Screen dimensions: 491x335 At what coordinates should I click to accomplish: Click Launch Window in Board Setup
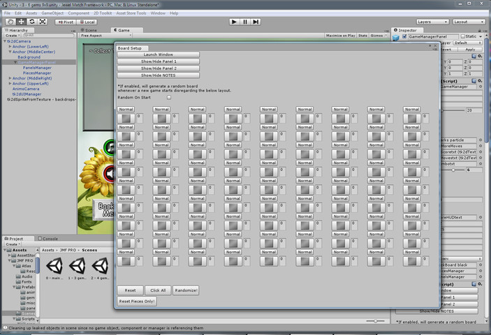[158, 54]
